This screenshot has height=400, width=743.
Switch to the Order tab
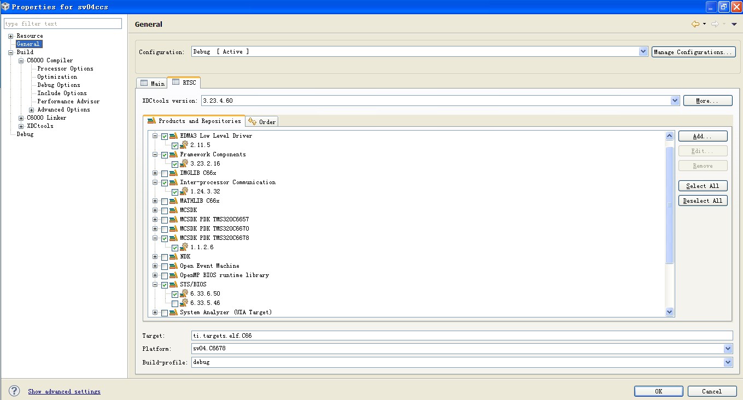(x=262, y=121)
